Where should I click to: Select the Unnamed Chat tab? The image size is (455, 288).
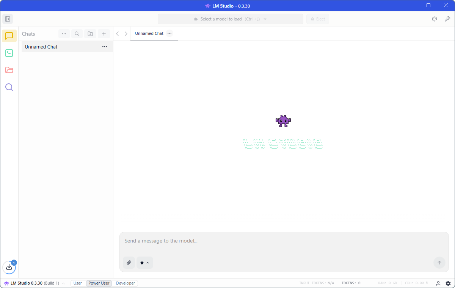(149, 33)
